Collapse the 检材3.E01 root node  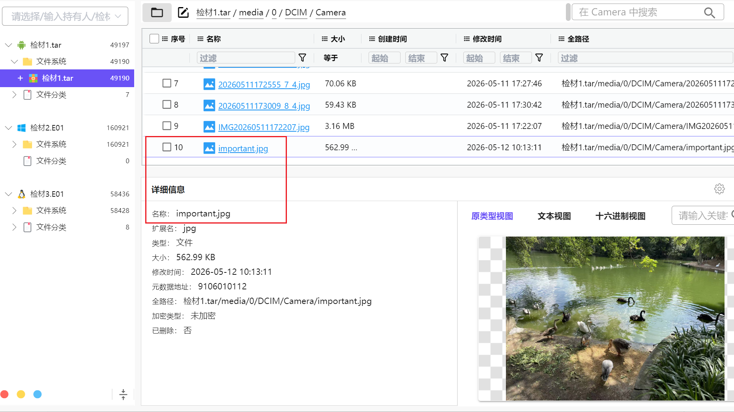click(8, 194)
